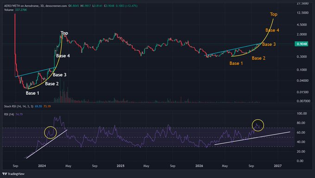Click the high value H0.9817
315x178 pixels.
[x=86, y=6]
